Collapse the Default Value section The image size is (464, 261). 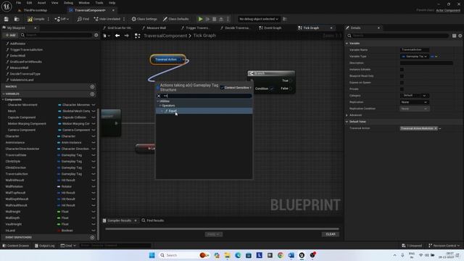(x=347, y=122)
